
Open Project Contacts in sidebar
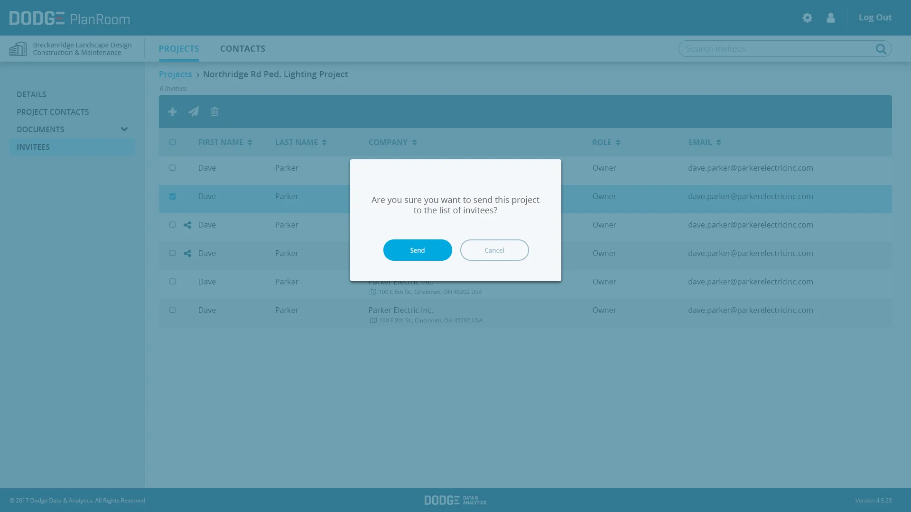(53, 112)
